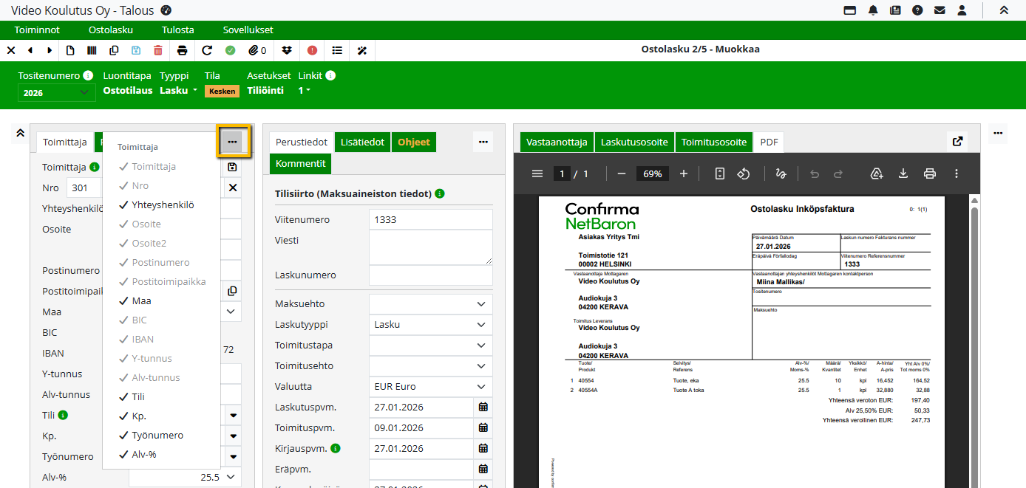Open the Laskutyyppi dropdown
This screenshot has width=1026, height=488.
click(x=430, y=325)
